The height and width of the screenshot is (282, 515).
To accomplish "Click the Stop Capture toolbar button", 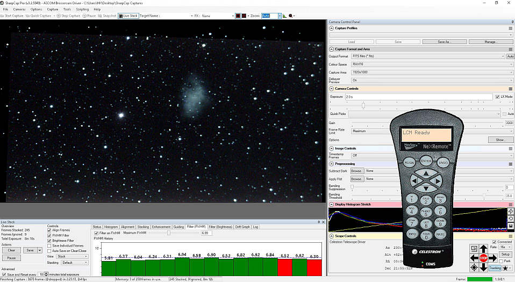I will click(x=68, y=16).
